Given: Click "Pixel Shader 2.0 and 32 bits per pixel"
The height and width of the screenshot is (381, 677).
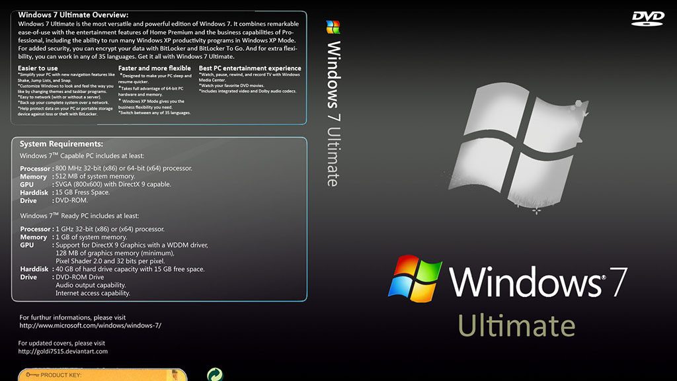Looking at the screenshot, I should click(110, 261).
